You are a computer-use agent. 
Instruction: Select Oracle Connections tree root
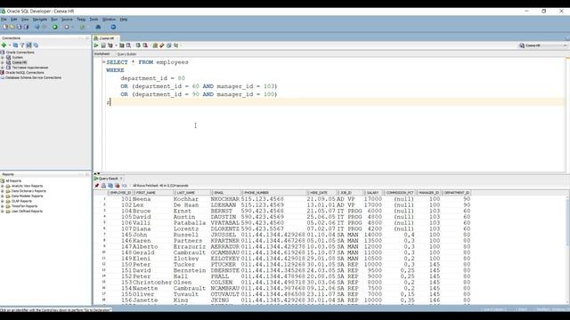[x=20, y=52]
